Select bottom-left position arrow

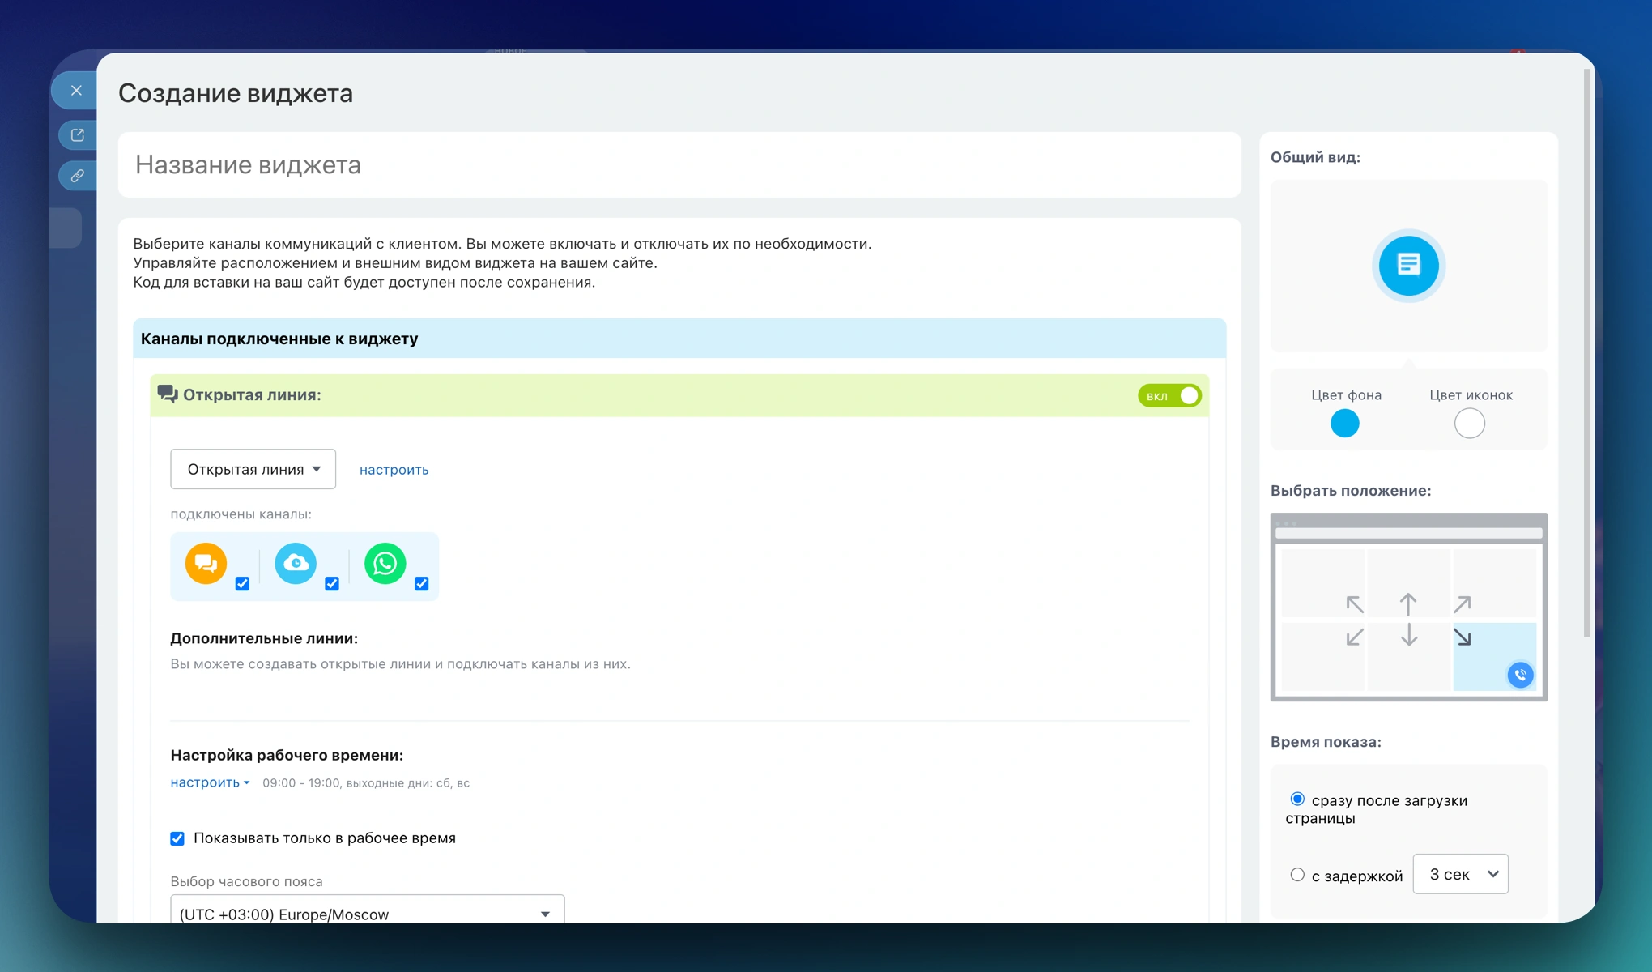coord(1354,637)
